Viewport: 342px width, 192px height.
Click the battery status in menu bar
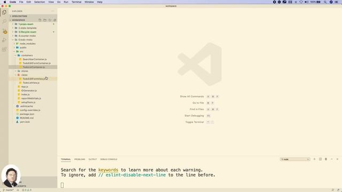pyautogui.click(x=315, y=2)
